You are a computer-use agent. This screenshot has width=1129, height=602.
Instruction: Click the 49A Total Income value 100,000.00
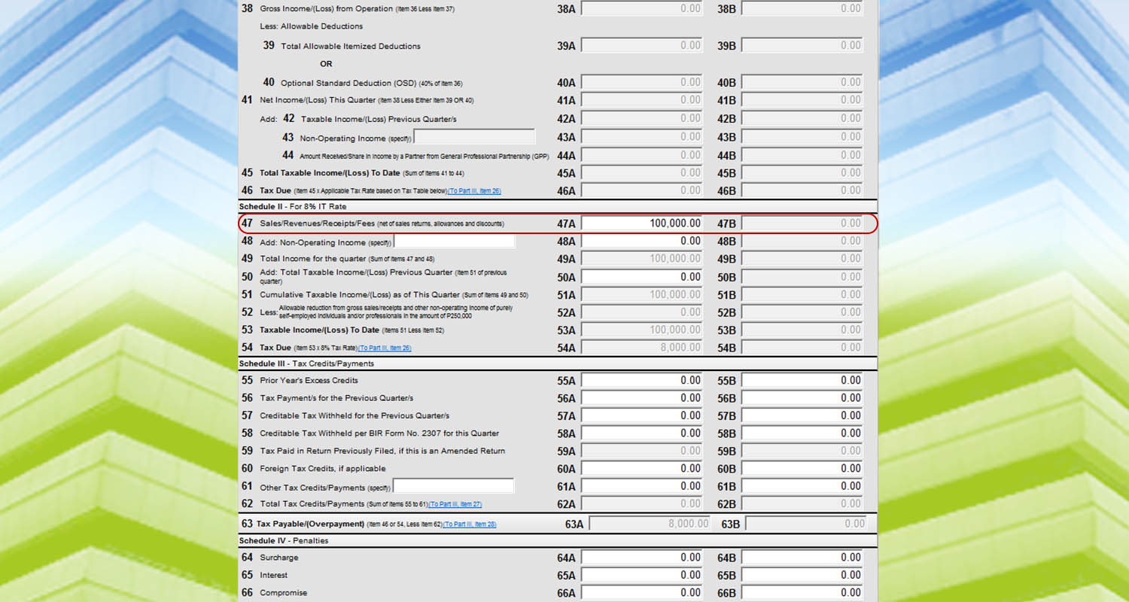coord(642,259)
